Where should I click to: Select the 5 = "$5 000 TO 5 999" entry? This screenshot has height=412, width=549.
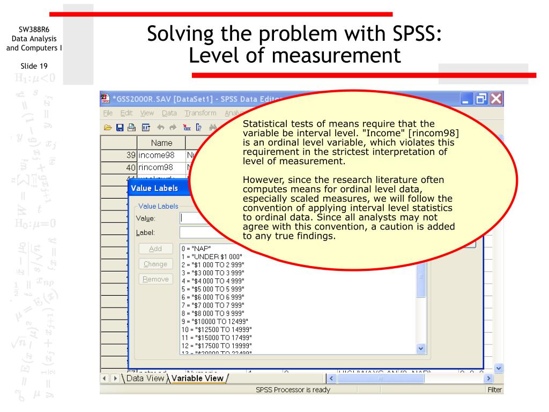213,289
